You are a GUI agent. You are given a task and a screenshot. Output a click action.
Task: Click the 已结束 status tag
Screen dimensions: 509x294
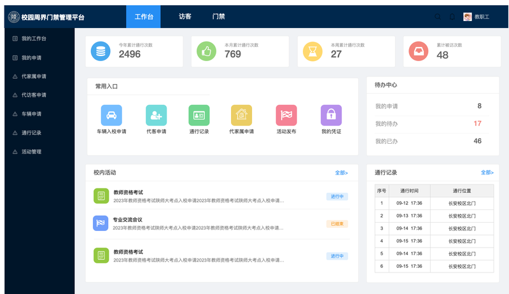click(337, 224)
